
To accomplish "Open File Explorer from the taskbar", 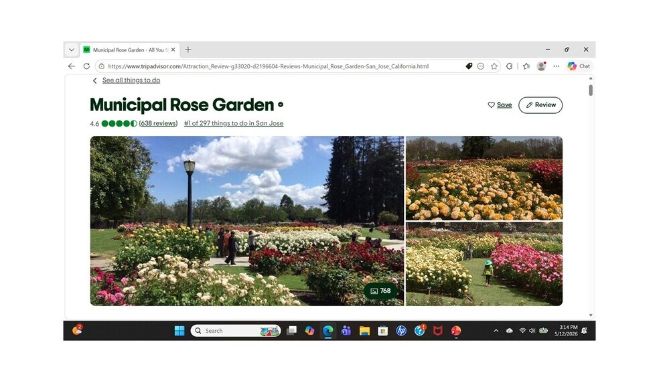I will [x=364, y=331].
